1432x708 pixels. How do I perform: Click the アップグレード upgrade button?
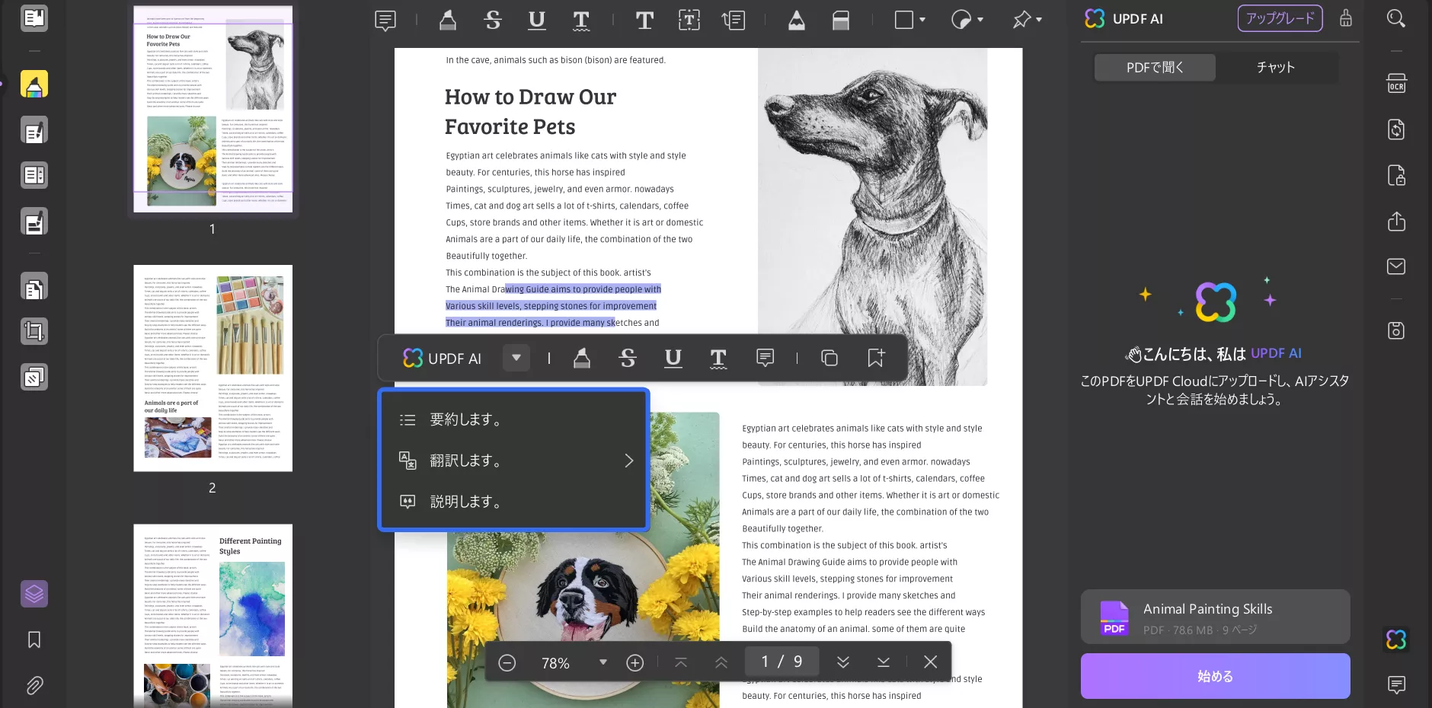1280,18
